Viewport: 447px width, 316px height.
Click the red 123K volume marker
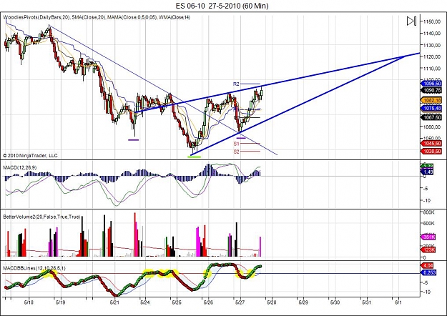pos(428,250)
